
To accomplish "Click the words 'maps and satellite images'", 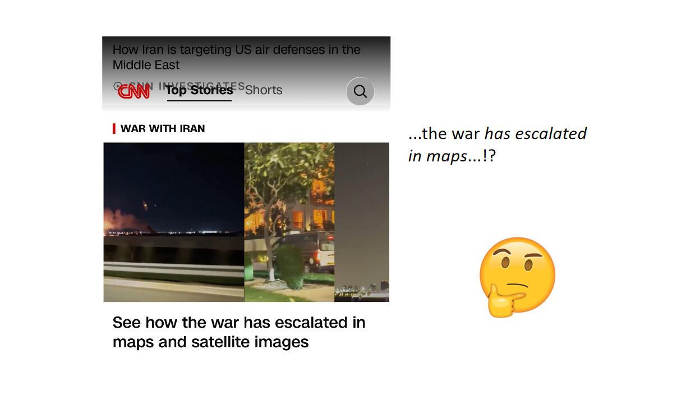I will [x=210, y=342].
